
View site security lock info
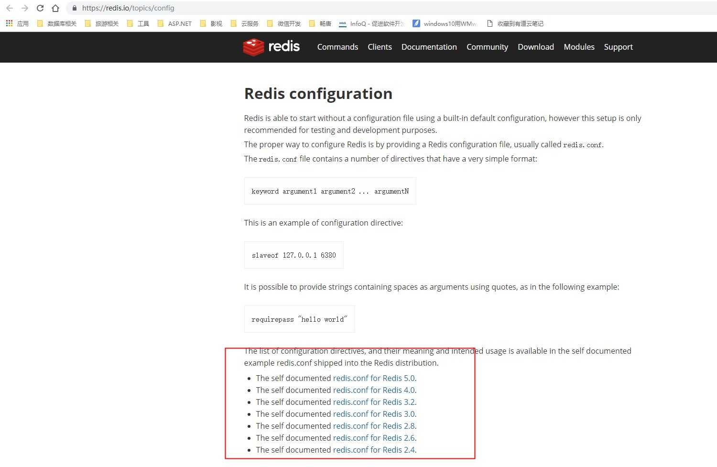(74, 8)
